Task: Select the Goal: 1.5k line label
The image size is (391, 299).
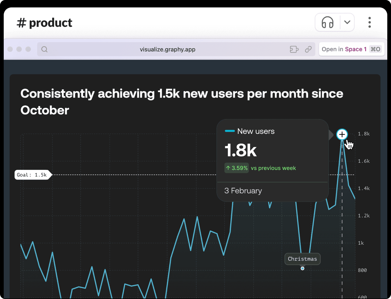Action: tap(32, 175)
